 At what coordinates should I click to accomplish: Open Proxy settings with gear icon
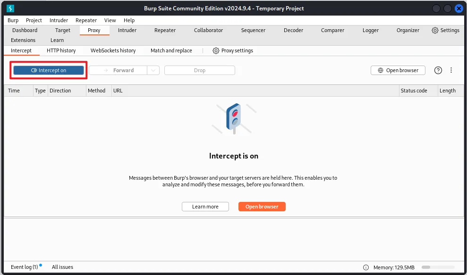click(x=233, y=50)
